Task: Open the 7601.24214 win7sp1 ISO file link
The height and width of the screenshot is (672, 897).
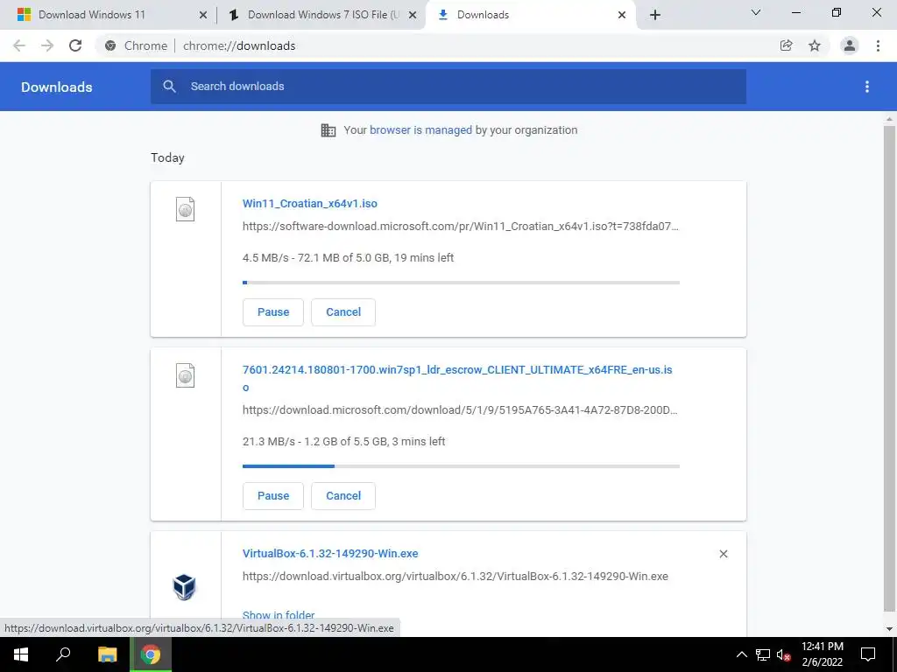Action: (457, 378)
